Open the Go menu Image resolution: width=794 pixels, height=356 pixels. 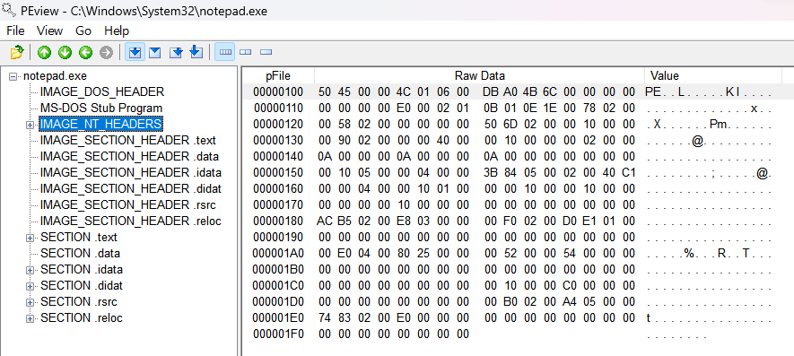pyautogui.click(x=83, y=30)
